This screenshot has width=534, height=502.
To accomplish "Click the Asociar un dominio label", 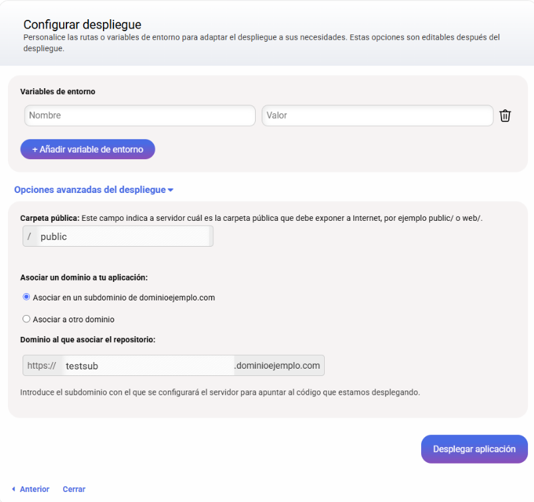I will [84, 278].
